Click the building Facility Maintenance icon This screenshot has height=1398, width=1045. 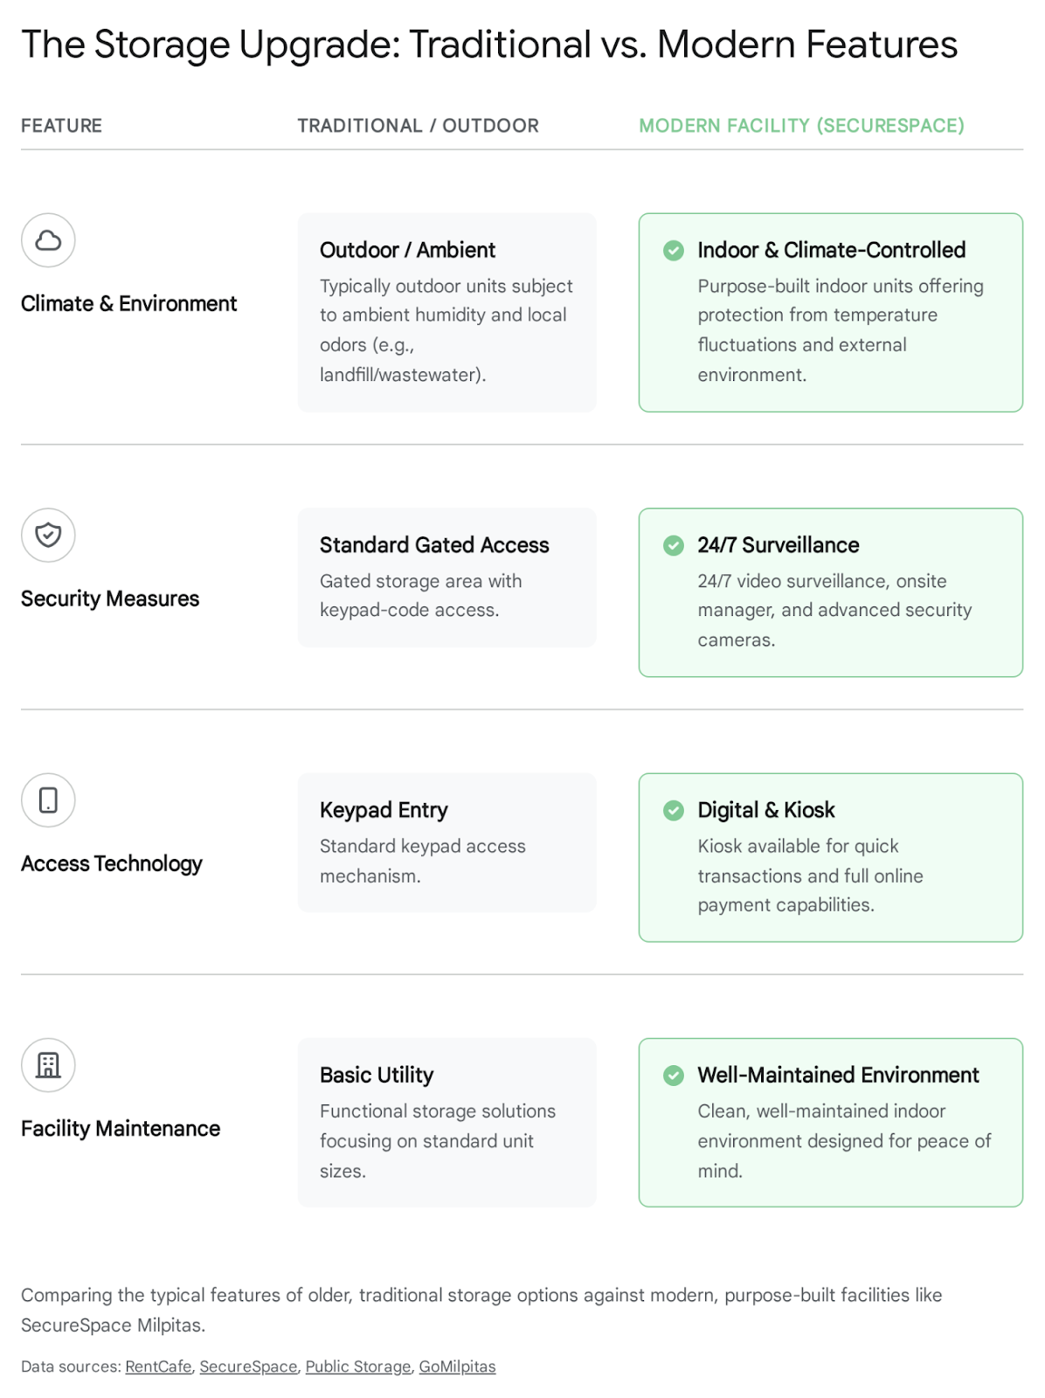pyautogui.click(x=48, y=1064)
